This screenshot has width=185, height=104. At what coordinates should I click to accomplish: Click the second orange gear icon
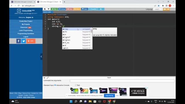(168, 9)
